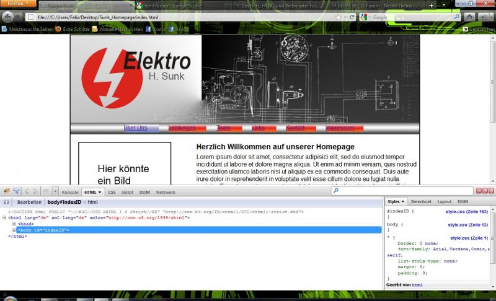Click the browser back button
Screen dimensions: 496x301
coord(8,17)
